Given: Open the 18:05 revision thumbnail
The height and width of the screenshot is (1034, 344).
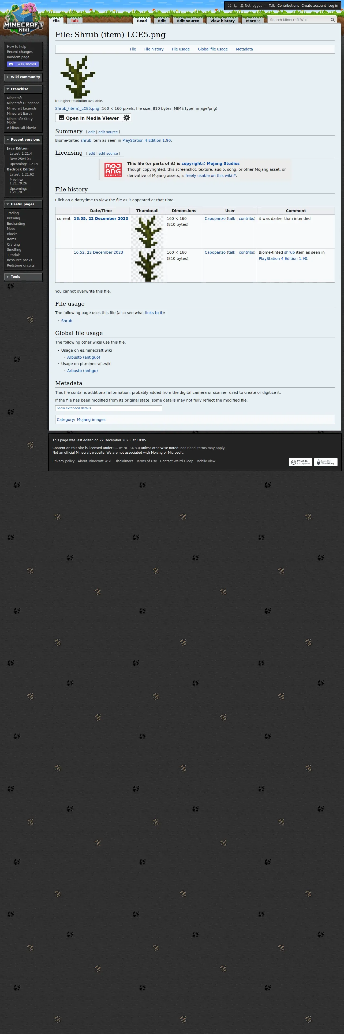Looking at the screenshot, I should coord(147,232).
